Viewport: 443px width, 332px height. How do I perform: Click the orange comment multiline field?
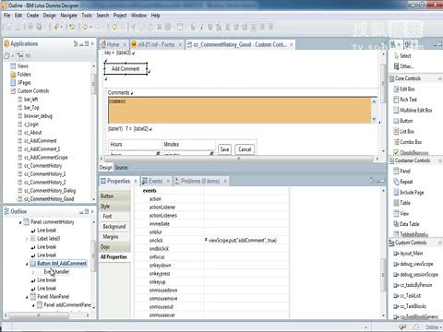240,111
